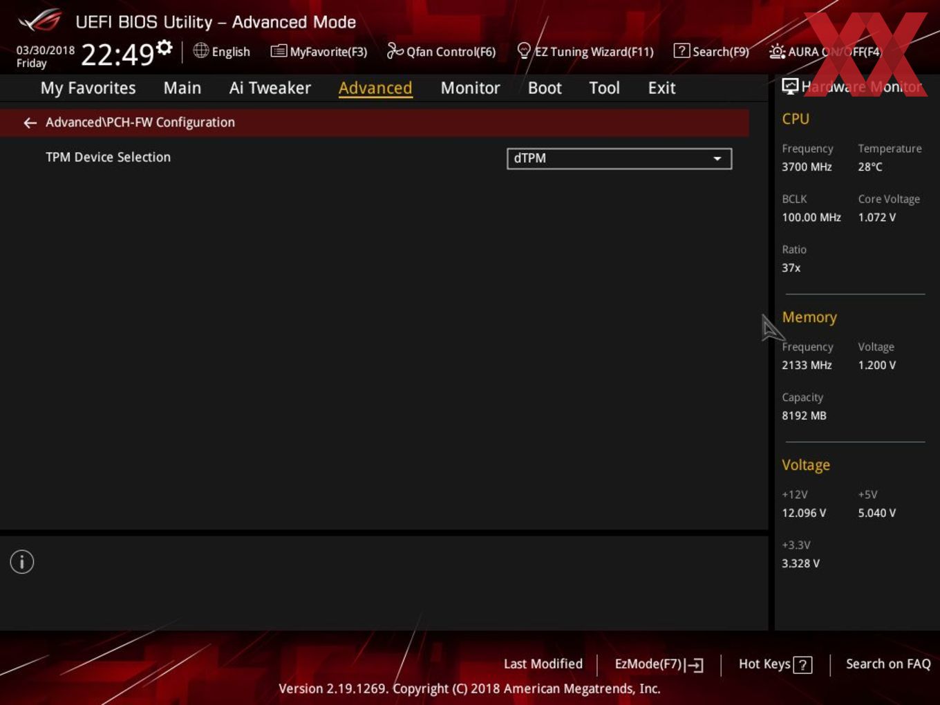
Task: Switch to My Favorites tab
Action: pyautogui.click(x=88, y=88)
